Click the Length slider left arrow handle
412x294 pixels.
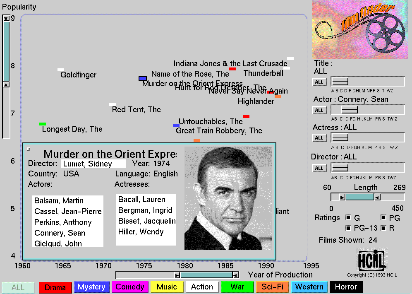tap(342, 197)
